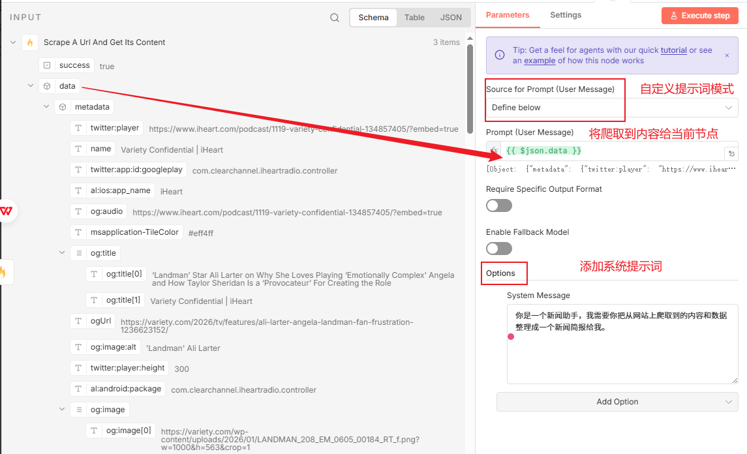Viewport: 747px width, 454px height.
Task: Click the scroll-up arrow of input scrollbar
Action: click(x=470, y=38)
